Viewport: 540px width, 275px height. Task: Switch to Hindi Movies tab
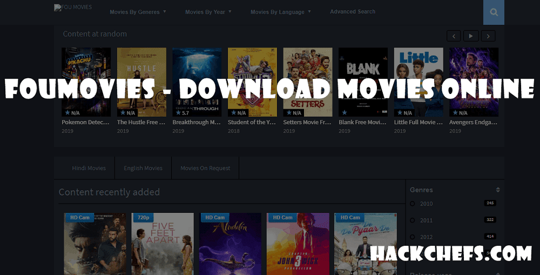point(89,168)
